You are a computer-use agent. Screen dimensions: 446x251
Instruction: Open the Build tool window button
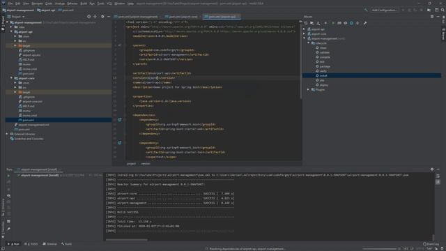(67, 244)
